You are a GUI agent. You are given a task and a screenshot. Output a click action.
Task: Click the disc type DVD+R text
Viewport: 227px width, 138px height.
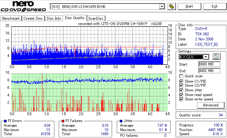click(201, 28)
